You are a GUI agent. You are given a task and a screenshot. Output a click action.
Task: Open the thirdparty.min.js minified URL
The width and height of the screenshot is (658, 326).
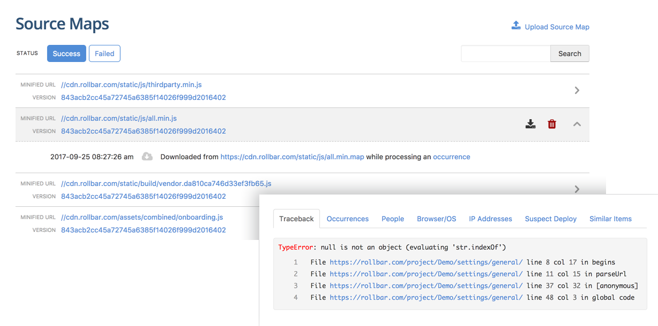tap(131, 85)
